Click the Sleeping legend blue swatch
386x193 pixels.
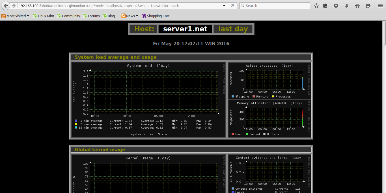233,96
